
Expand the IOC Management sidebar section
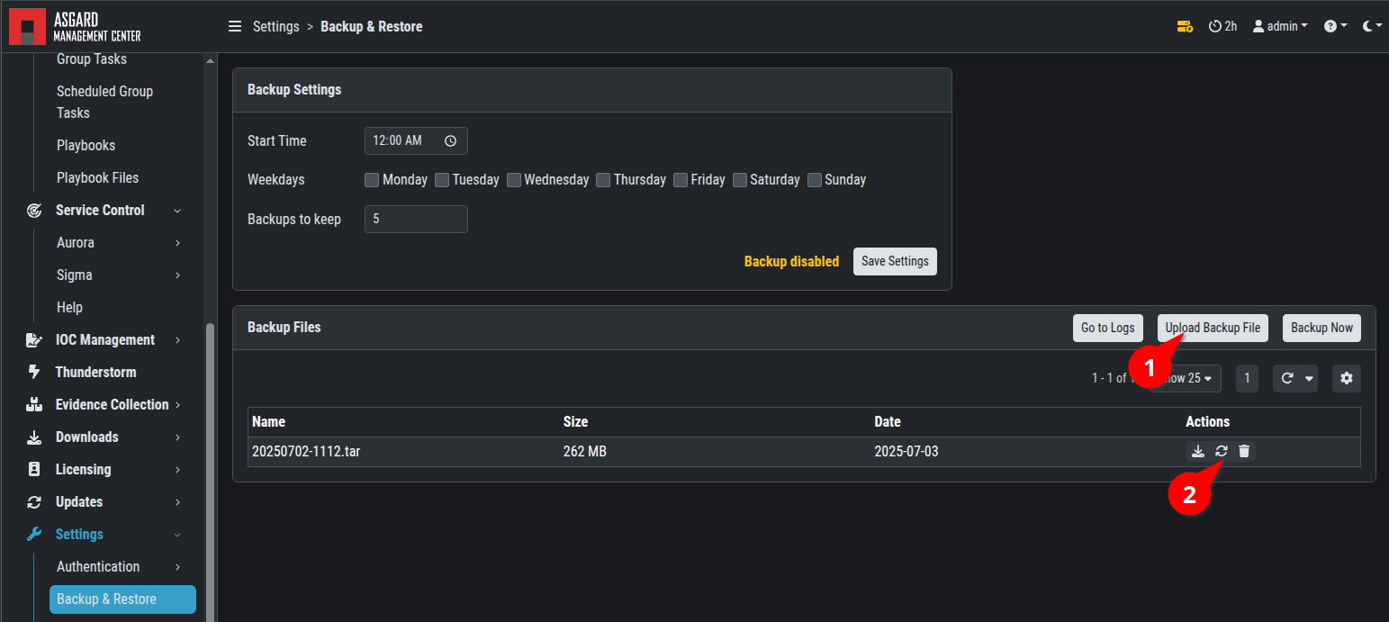click(105, 339)
